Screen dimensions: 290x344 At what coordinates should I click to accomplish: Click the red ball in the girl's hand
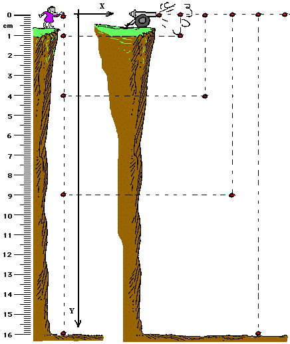tap(63, 16)
